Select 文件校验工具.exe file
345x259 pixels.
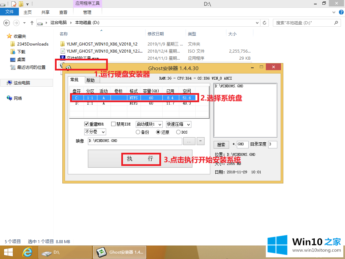(83, 58)
